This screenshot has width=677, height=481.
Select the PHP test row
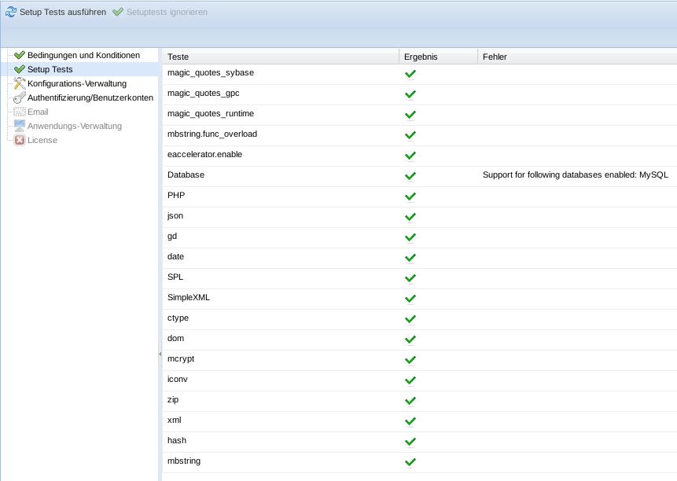[420, 196]
